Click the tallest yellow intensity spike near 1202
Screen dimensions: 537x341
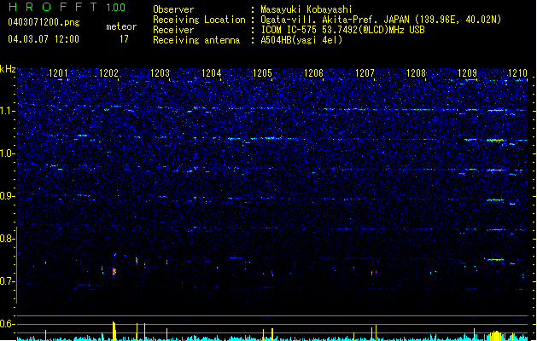coord(114,331)
